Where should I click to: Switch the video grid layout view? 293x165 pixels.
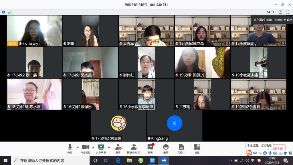tap(280, 12)
